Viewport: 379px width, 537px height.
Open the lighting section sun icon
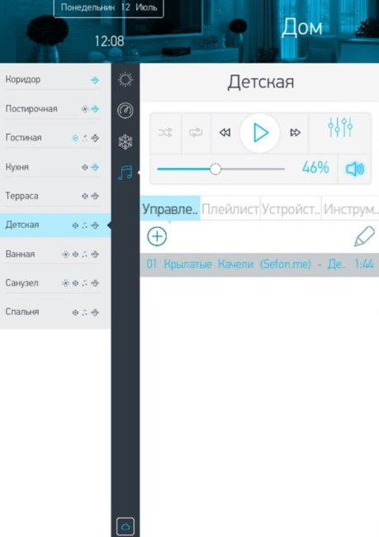point(126,80)
